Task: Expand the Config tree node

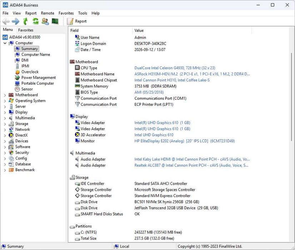Action: coord(5,159)
